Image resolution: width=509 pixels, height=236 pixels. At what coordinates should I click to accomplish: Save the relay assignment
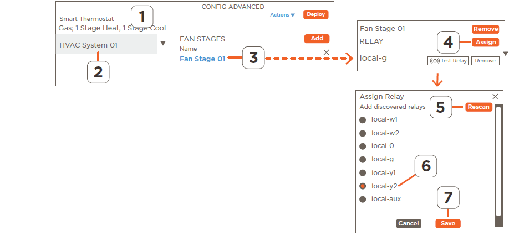pyautogui.click(x=448, y=223)
